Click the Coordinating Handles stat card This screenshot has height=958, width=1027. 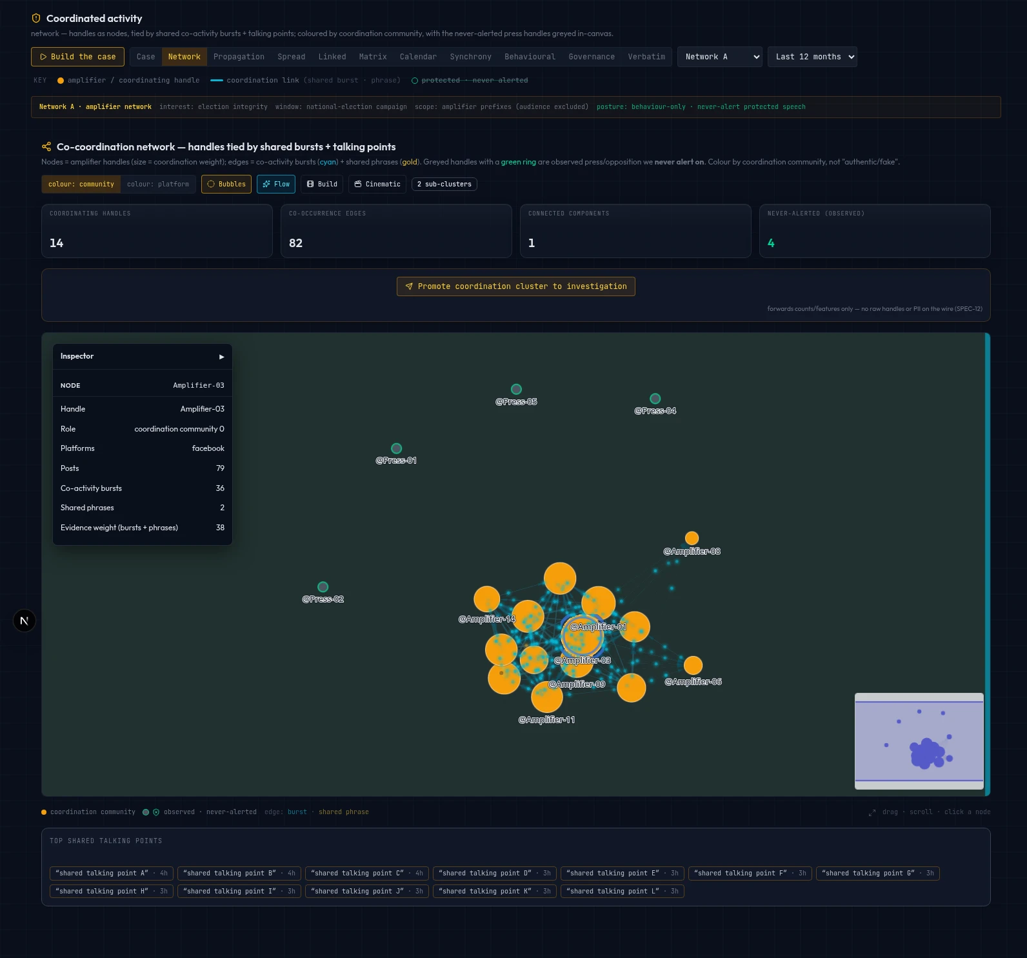click(157, 231)
